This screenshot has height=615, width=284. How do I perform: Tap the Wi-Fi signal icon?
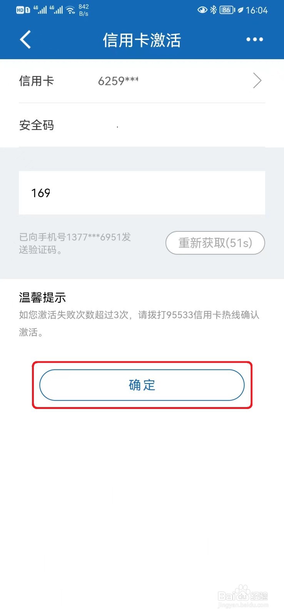(x=70, y=10)
